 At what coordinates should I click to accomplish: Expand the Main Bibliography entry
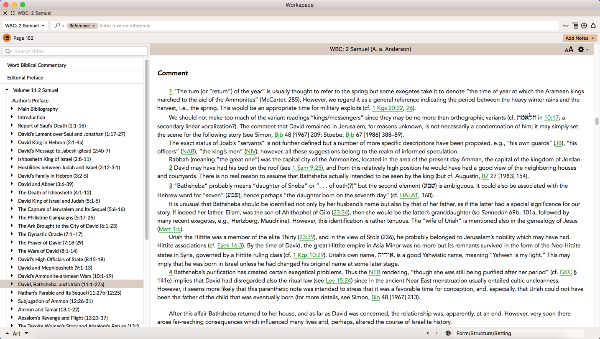12,109
